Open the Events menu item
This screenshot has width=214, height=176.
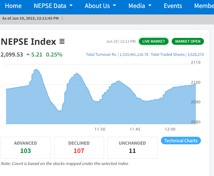(x=173, y=6)
